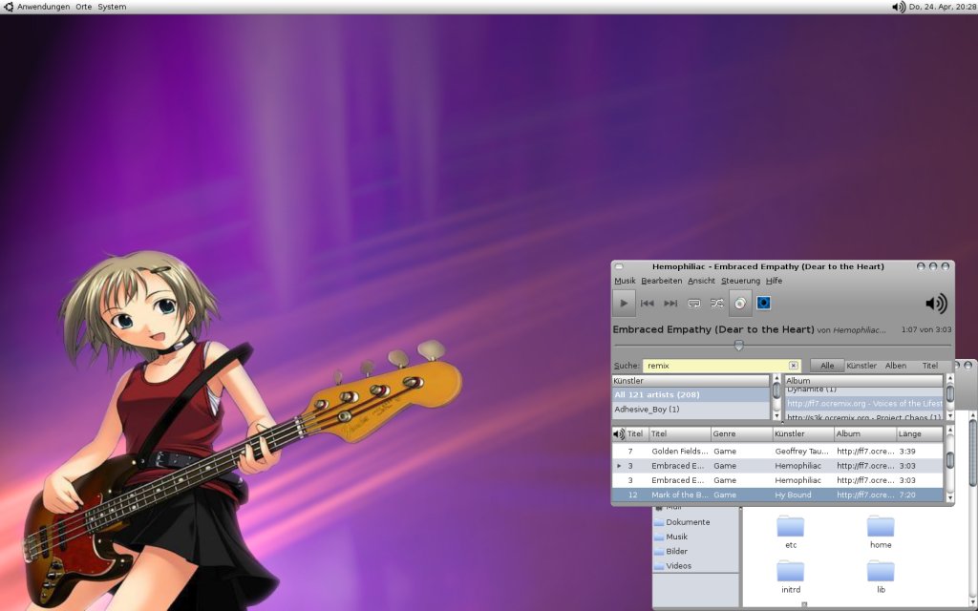Viewport: 978px width, 611px height.
Task: Click the Ubuntu logo in top panel
Action: (8, 7)
